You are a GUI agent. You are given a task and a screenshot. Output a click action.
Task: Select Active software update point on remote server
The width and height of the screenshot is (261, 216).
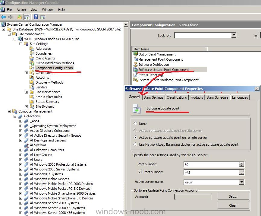tap(135, 137)
